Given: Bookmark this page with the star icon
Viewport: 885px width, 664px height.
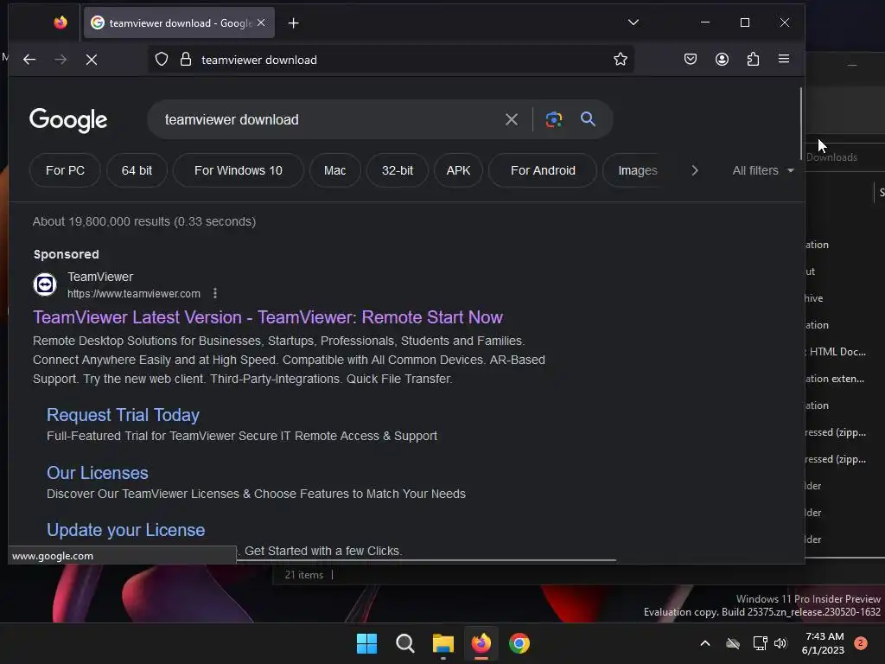Looking at the screenshot, I should (x=621, y=60).
